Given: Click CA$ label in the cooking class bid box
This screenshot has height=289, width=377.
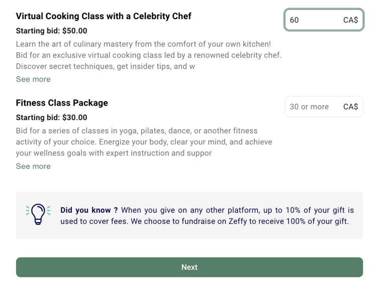Looking at the screenshot, I should (x=350, y=20).
